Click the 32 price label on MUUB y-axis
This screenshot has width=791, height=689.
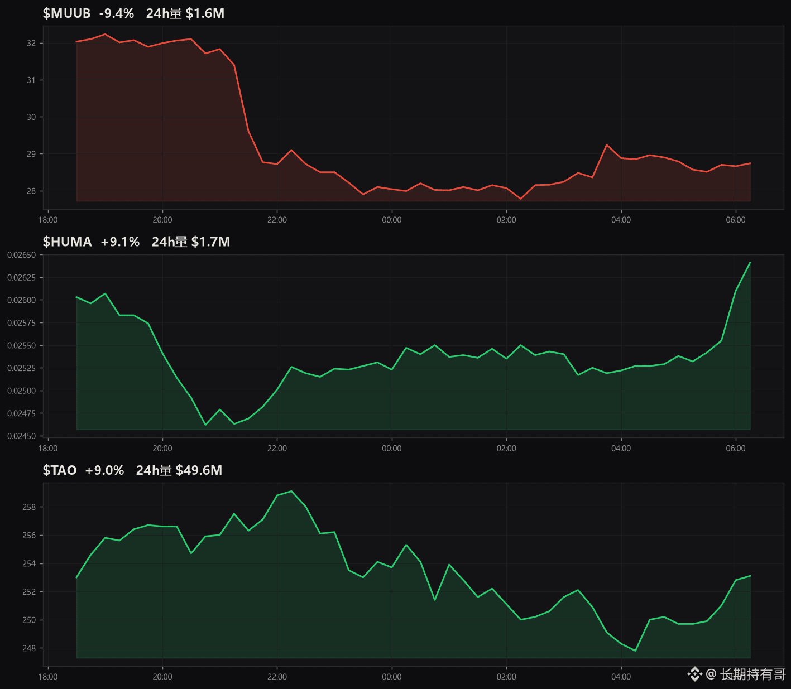click(x=31, y=43)
